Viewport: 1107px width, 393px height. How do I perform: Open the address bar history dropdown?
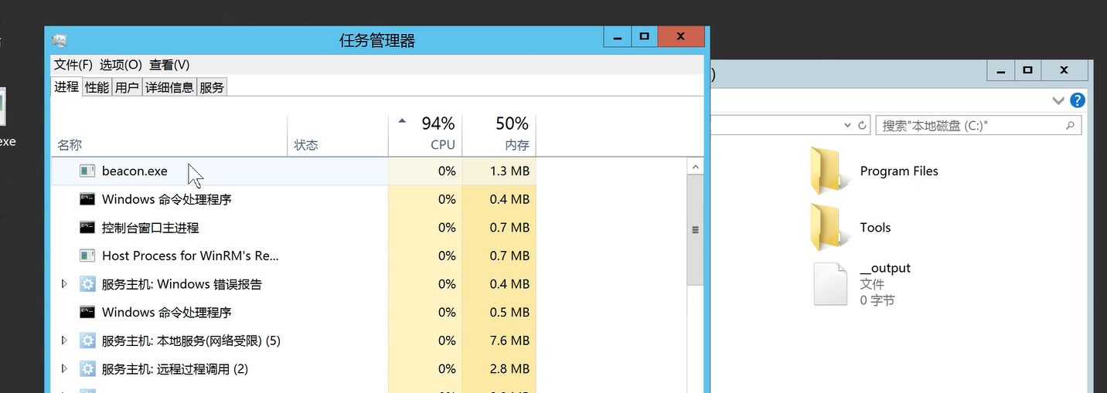tap(848, 125)
